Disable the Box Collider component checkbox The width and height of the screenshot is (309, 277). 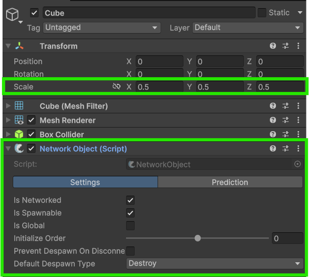coord(32,134)
